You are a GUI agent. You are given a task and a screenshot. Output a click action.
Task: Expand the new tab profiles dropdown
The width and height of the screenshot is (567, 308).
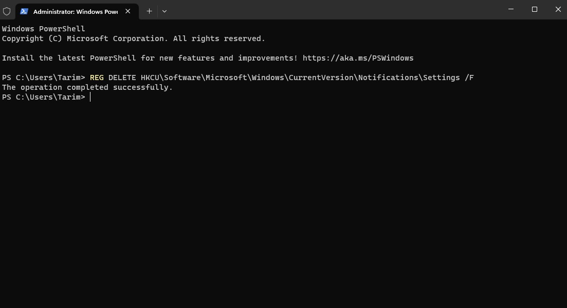coord(164,11)
